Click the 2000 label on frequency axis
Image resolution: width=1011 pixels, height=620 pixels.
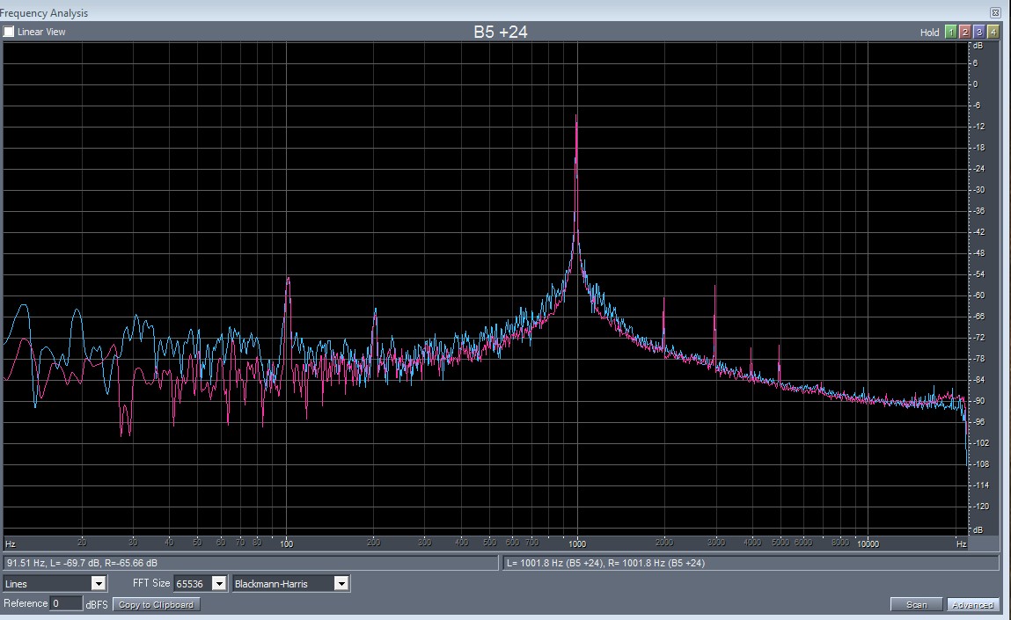(x=664, y=543)
